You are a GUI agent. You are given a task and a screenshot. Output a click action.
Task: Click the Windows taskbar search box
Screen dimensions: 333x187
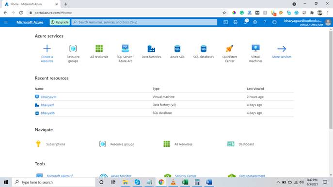(x=54, y=182)
